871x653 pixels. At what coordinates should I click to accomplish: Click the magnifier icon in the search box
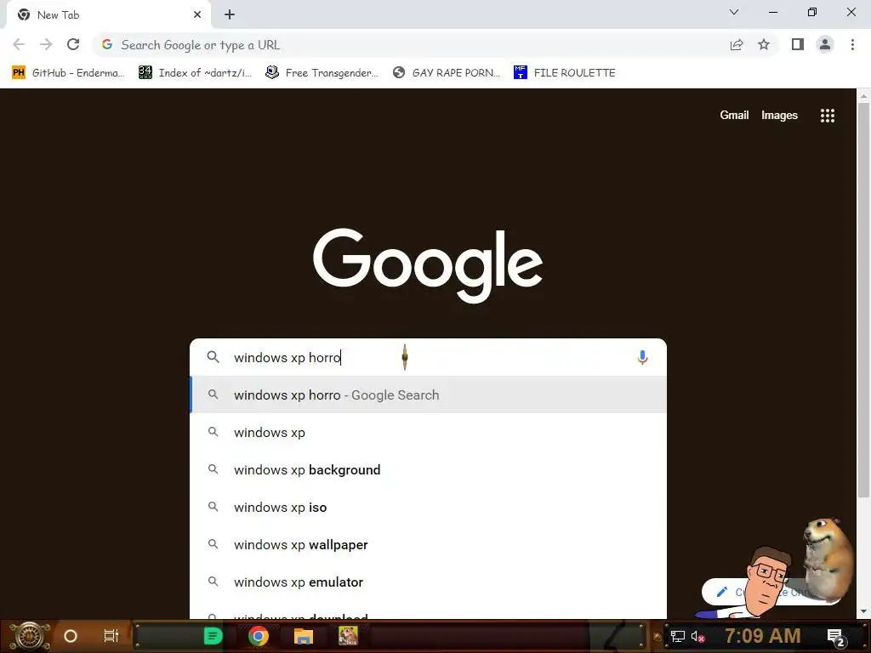(213, 357)
